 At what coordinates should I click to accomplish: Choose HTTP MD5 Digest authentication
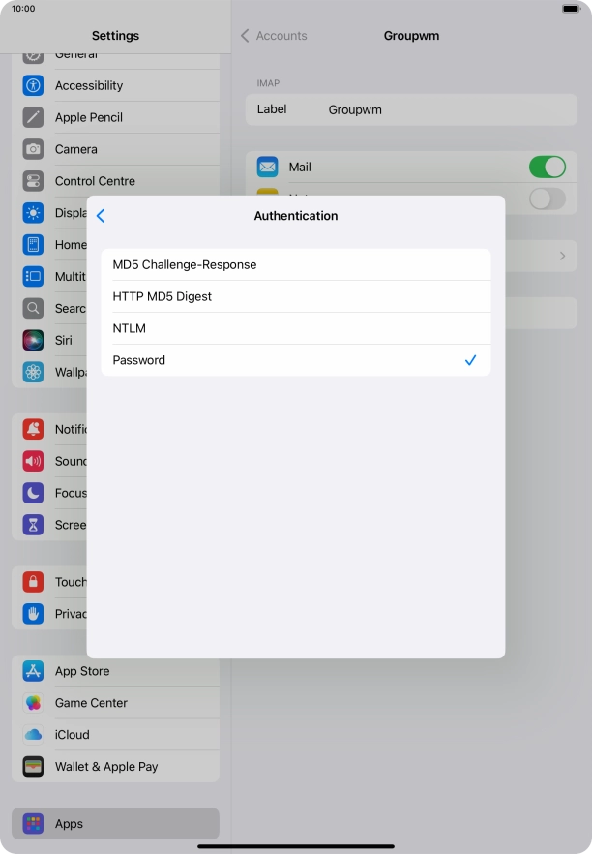coord(295,296)
